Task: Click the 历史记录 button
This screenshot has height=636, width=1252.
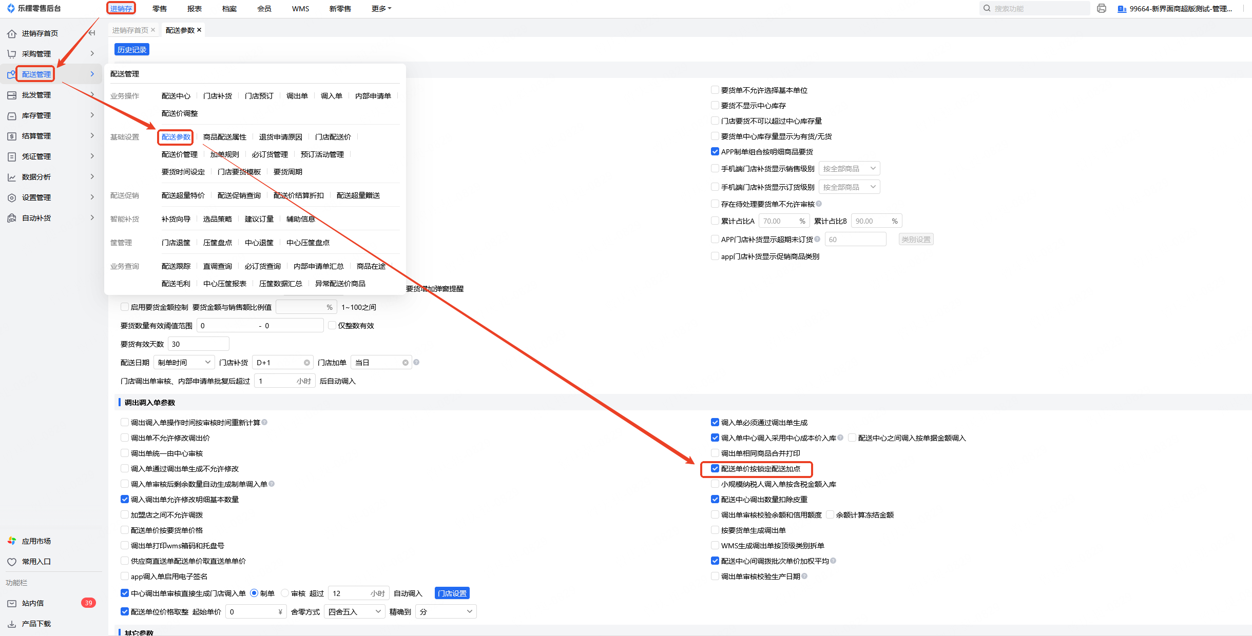Action: (132, 50)
